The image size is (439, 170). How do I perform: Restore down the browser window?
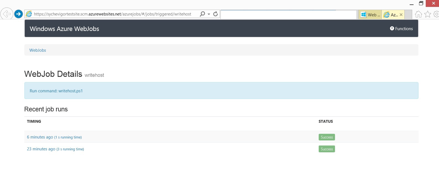[421, 3]
